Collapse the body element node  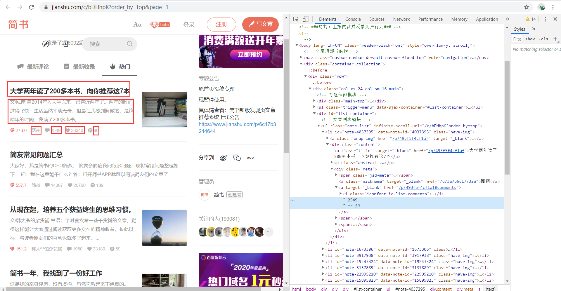point(297,45)
